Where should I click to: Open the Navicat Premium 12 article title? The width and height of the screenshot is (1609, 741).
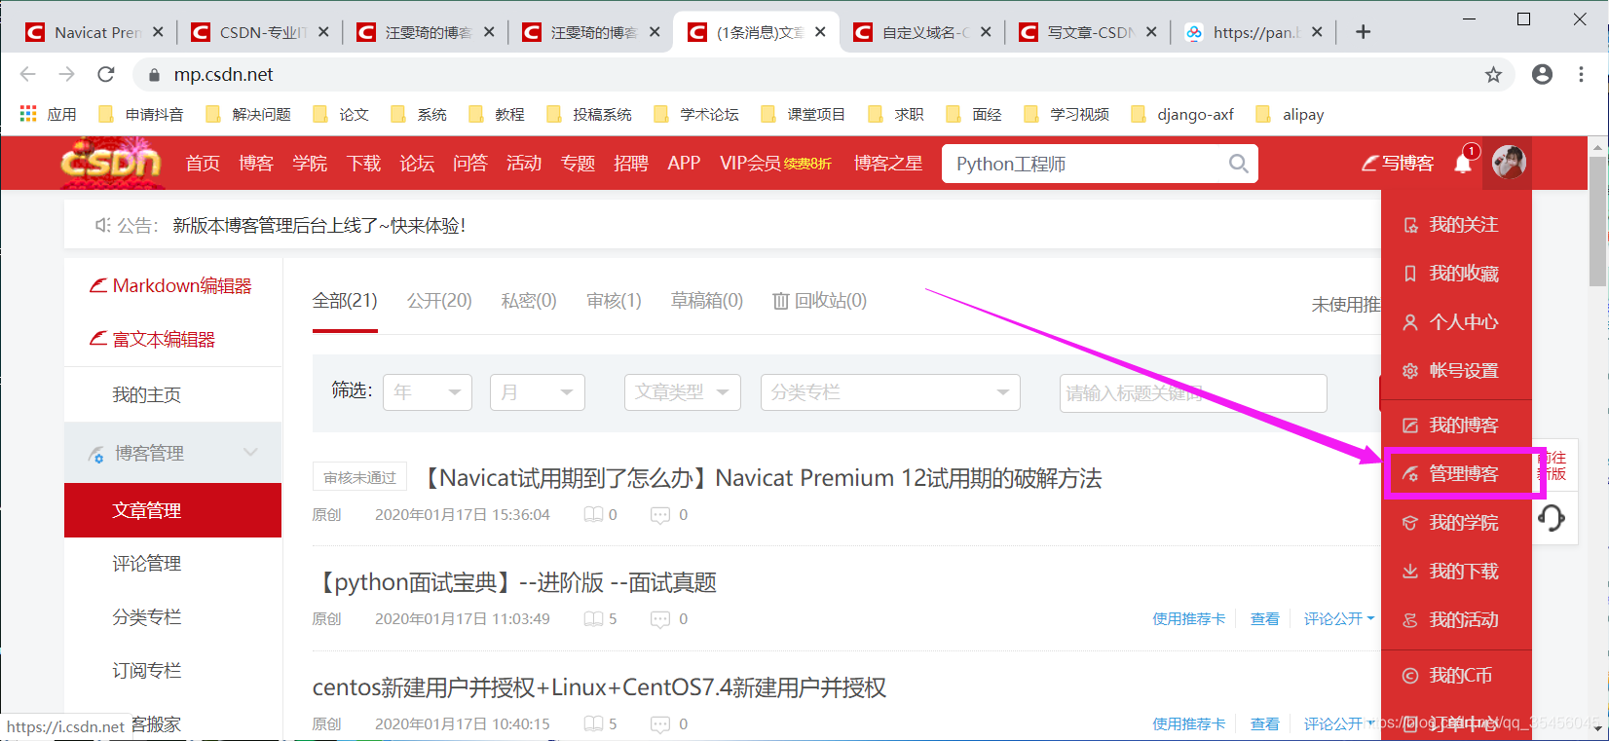click(761, 478)
